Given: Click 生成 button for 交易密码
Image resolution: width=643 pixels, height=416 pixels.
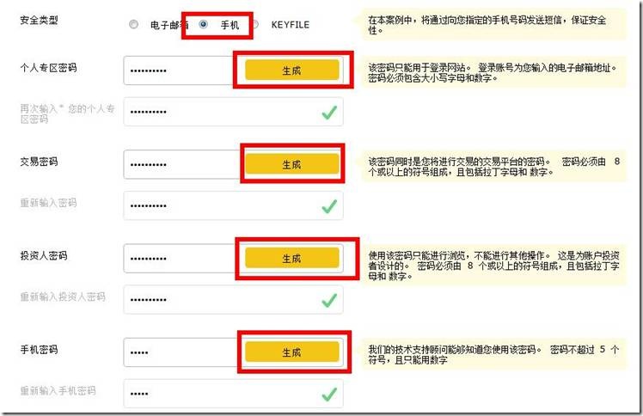Looking at the screenshot, I should tap(292, 164).
